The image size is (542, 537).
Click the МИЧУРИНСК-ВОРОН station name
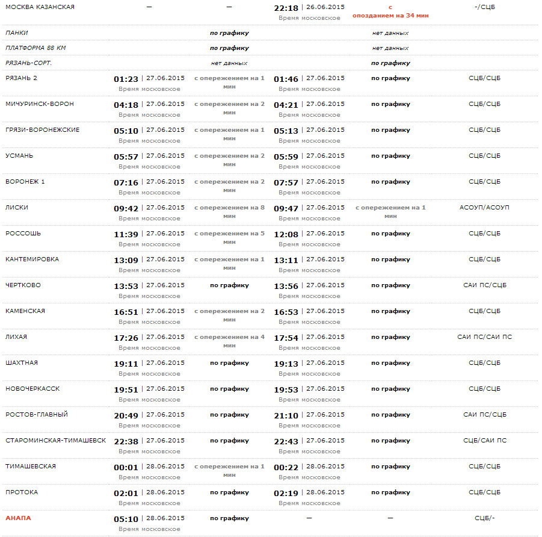[40, 104]
